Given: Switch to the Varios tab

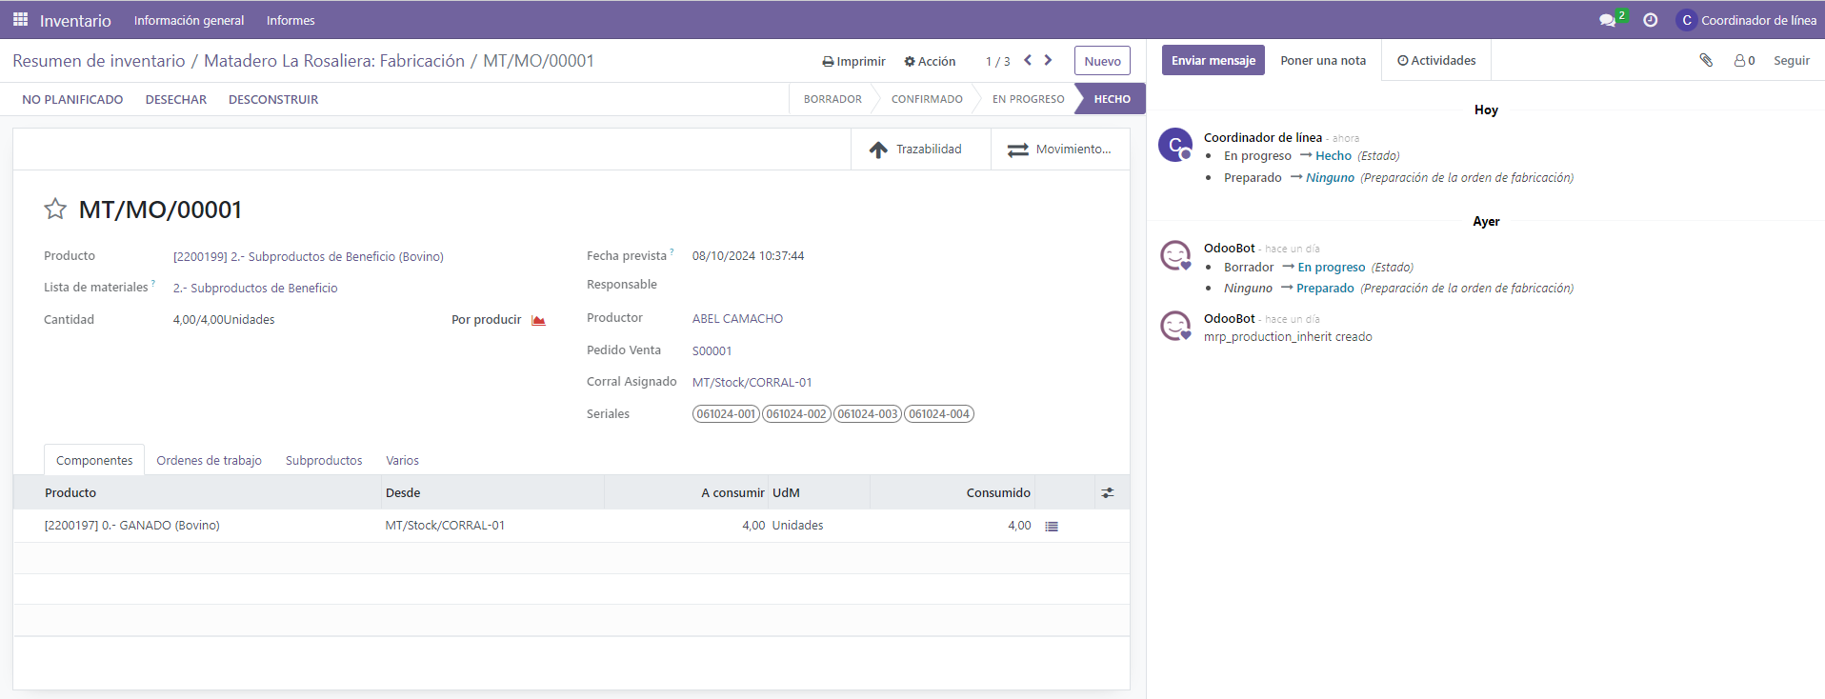Looking at the screenshot, I should coord(402,460).
